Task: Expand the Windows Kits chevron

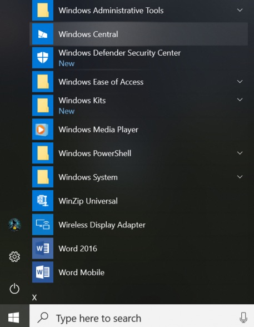Action: point(240,100)
